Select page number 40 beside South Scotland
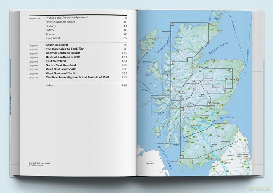Image resolution: width=273 pixels, height=193 pixels. [125, 45]
